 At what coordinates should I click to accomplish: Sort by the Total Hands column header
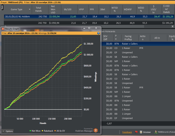[38, 9]
